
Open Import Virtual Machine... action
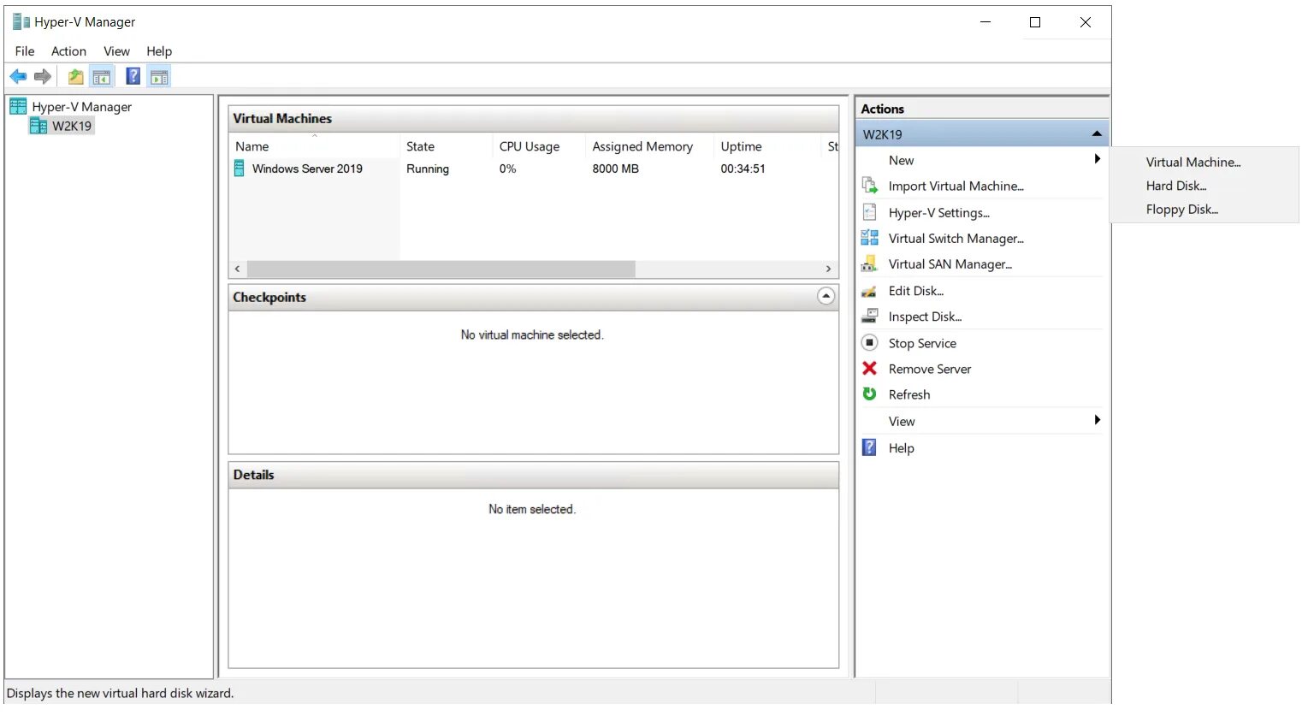pyautogui.click(x=956, y=186)
